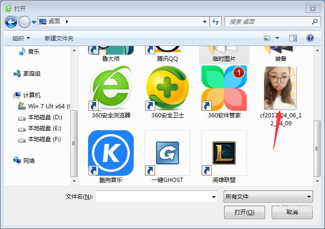The width and height of the screenshot is (325, 229).
Task: Select the 360软件管家 shortcut icon
Action: click(x=224, y=88)
